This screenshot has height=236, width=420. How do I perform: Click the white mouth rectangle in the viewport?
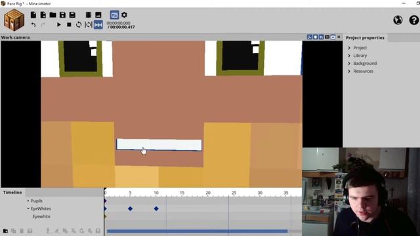coord(159,144)
